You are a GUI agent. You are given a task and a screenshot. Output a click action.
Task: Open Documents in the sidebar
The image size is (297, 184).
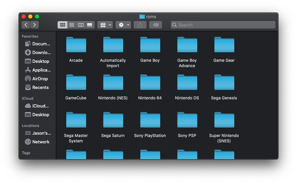(37, 44)
